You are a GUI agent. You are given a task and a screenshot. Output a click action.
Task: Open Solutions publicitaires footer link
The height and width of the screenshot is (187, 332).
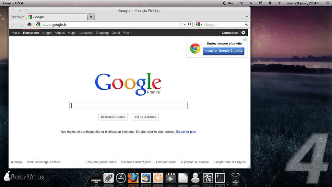point(101,162)
